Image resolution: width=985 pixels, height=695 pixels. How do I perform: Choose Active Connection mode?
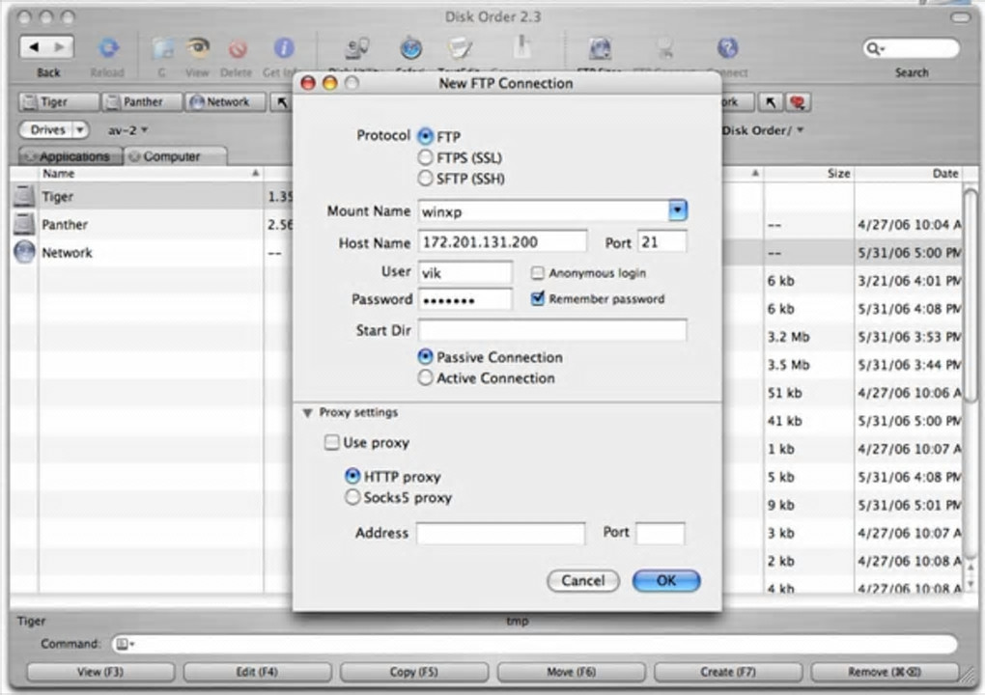(425, 378)
